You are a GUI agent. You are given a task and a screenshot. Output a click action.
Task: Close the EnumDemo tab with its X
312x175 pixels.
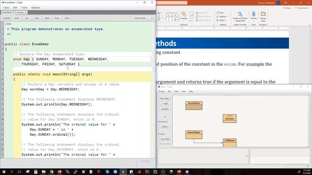point(13,13)
